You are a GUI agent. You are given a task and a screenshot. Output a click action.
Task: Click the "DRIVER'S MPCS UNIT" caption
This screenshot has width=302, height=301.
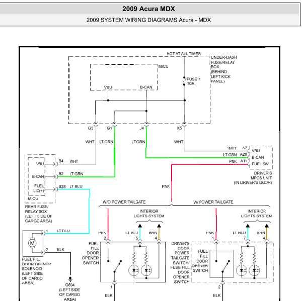(x=261, y=175)
